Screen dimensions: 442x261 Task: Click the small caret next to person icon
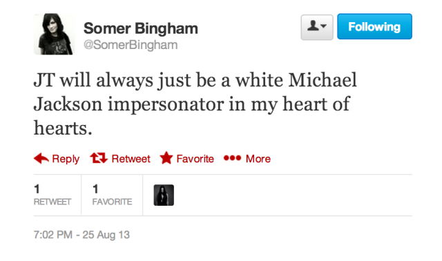click(x=323, y=26)
